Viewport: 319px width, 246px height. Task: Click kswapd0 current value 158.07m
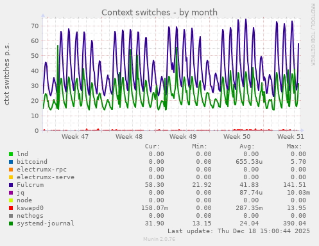[x=155, y=207]
